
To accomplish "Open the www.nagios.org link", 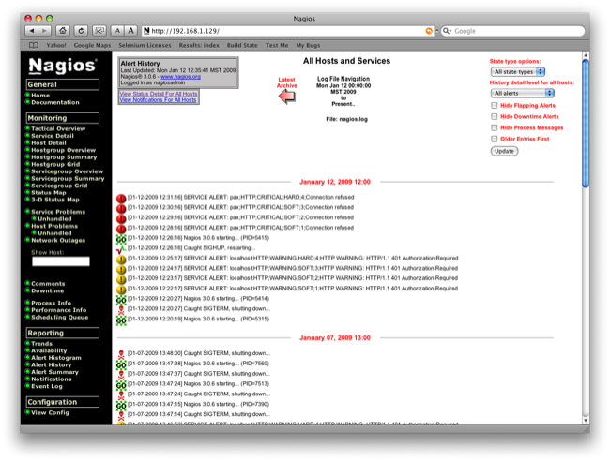I will 180,77.
